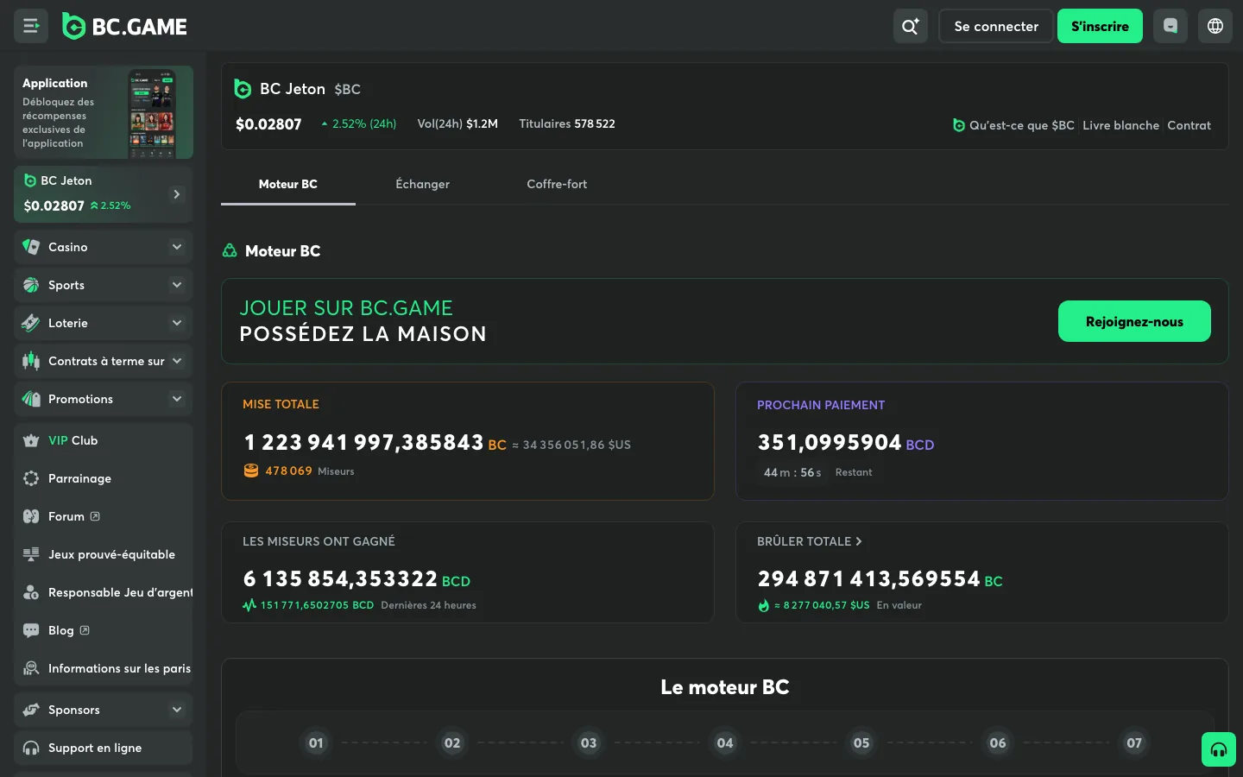Open Brûler Totale details arrow
The width and height of the screenshot is (1243, 777).
858,541
